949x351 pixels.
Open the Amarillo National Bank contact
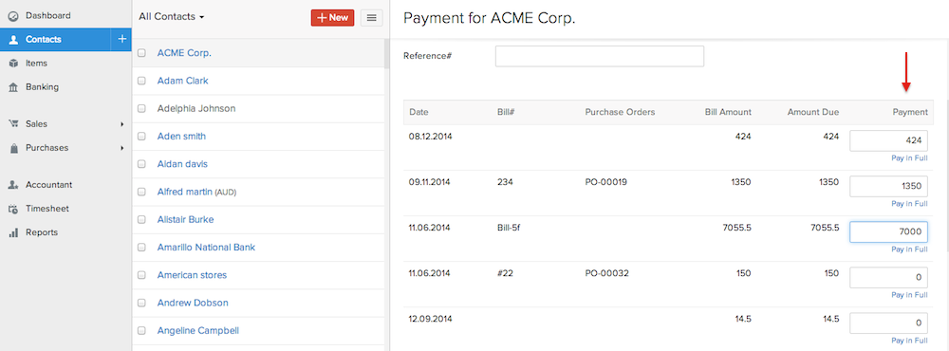[x=206, y=247]
